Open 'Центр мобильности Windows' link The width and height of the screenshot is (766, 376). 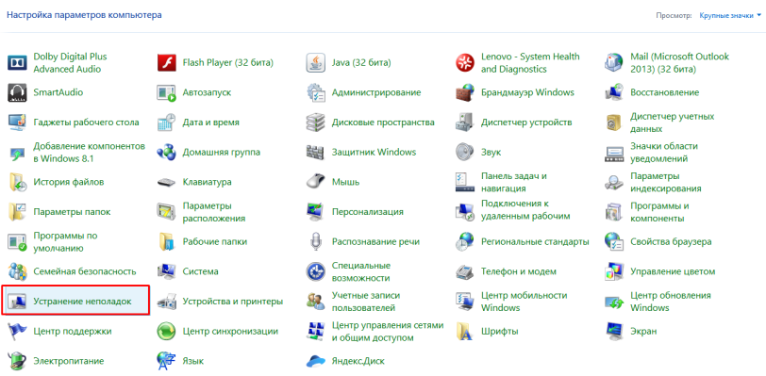pyautogui.click(x=525, y=302)
